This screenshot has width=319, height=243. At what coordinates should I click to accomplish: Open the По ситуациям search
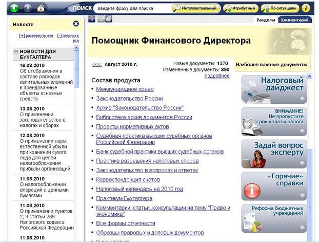(x=280, y=8)
